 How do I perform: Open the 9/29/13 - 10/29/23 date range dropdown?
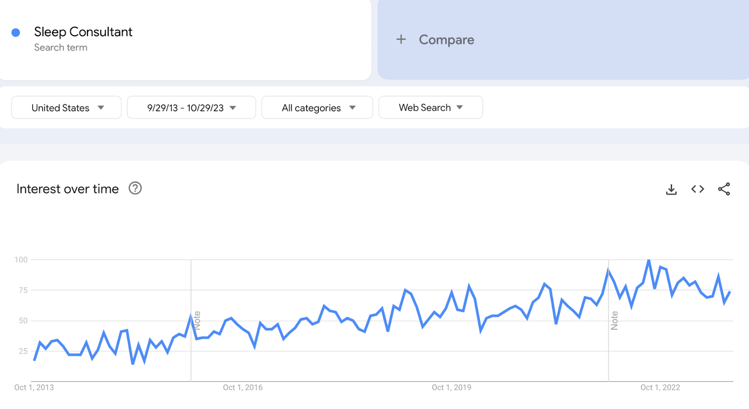point(191,108)
